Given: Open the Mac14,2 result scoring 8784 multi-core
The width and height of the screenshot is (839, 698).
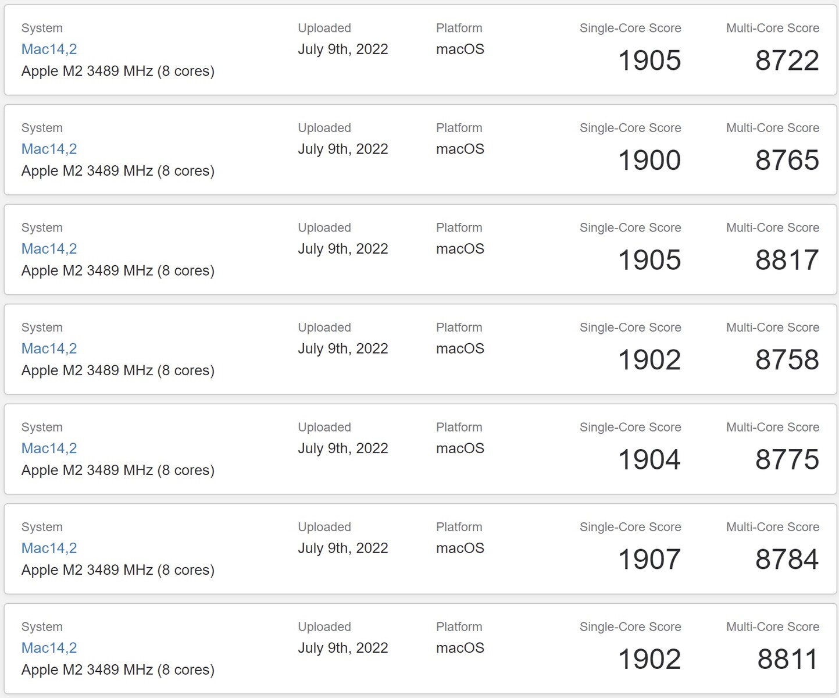Looking at the screenshot, I should [49, 548].
